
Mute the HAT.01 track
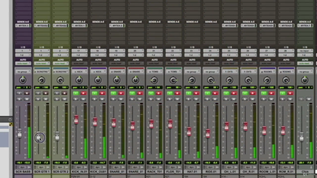(196, 99)
